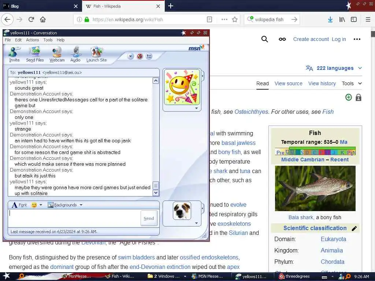Image resolution: width=375 pixels, height=281 pixels.
Task: Open the emoticon smiley picker
Action: click(x=34, y=205)
